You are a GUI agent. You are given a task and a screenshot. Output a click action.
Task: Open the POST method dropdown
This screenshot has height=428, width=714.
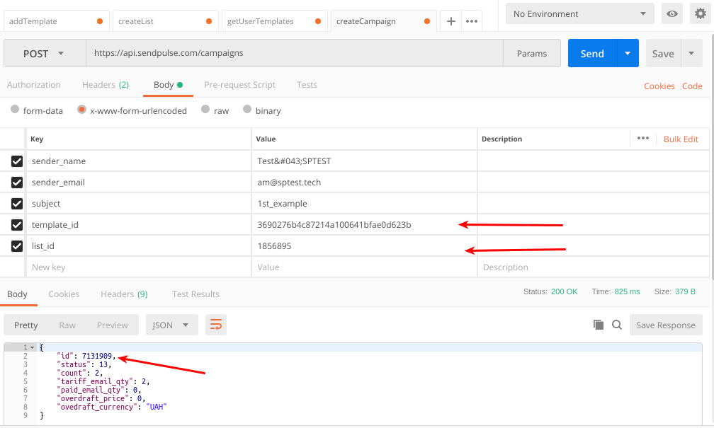[44, 54]
